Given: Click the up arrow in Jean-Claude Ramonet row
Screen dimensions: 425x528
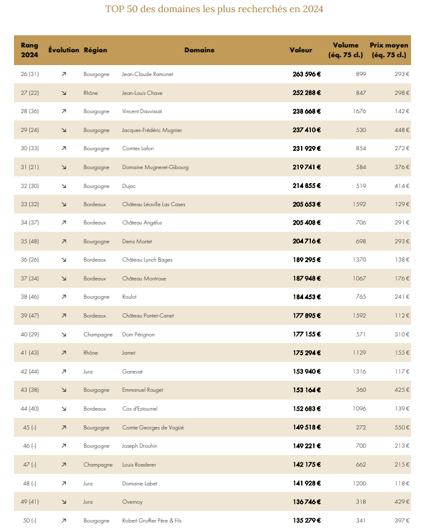Looking at the screenshot, I should tap(64, 74).
